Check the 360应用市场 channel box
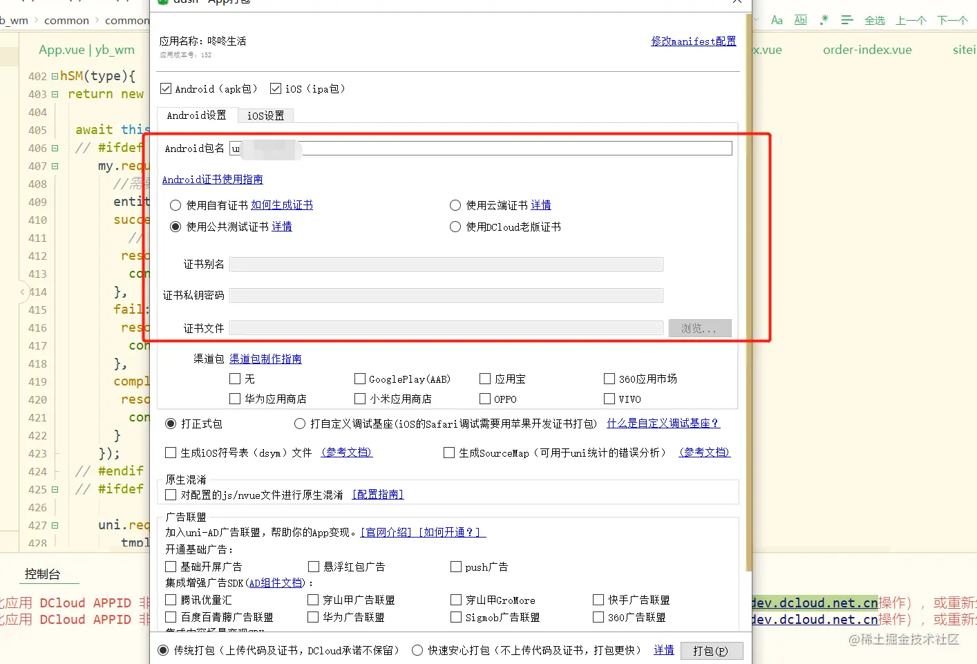 (x=609, y=379)
